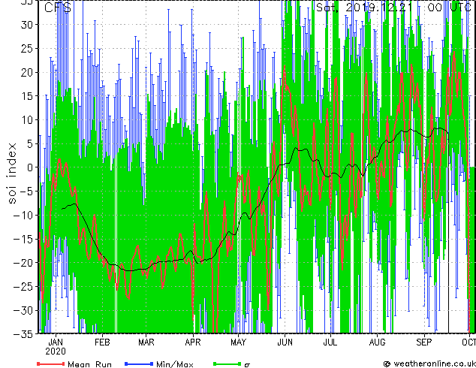
Task: Click the y-axis value 5
Action: pos(31,143)
